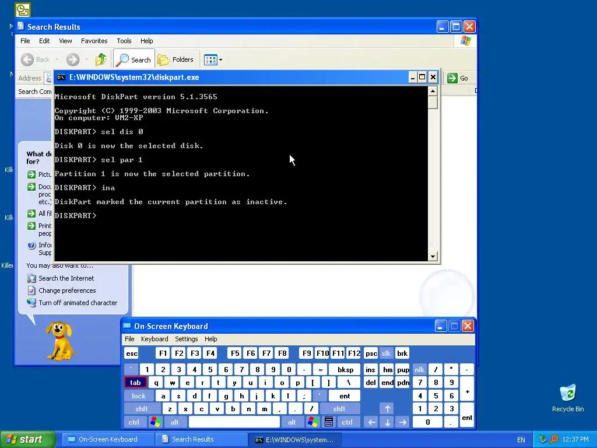The image size is (597, 448).
Task: Toggle the left ctrl key
Action: tap(134, 422)
